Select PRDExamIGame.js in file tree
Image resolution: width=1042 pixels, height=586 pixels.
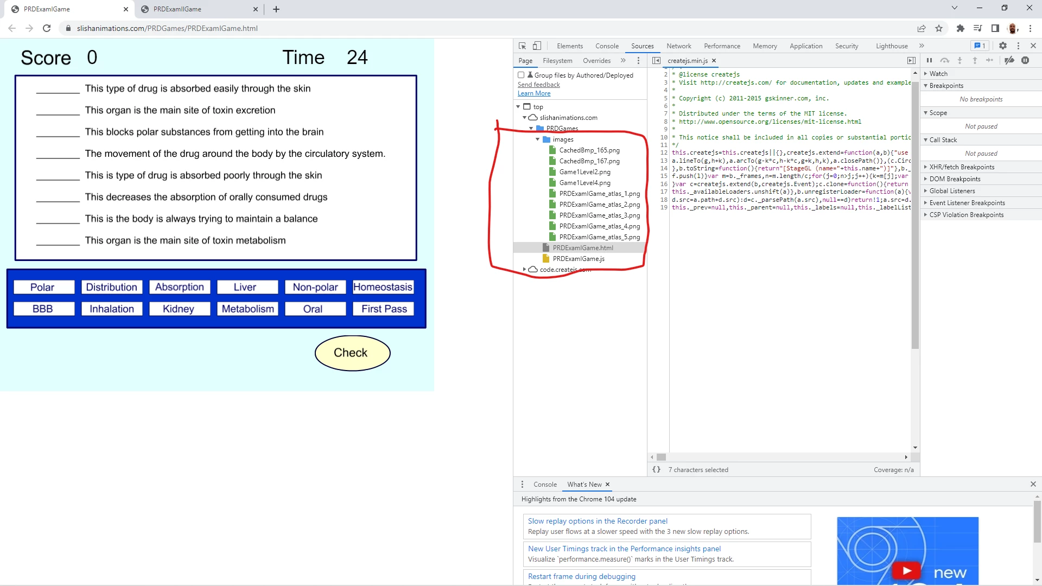point(578,259)
